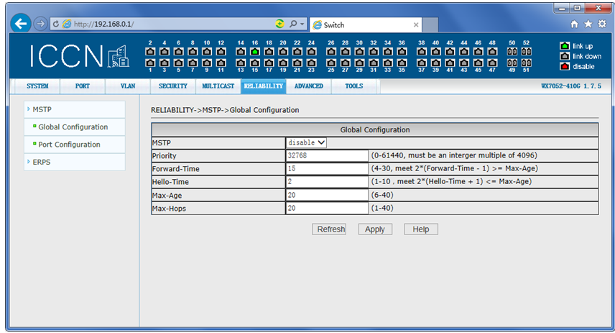Viewport: 615px width, 333px height.
Task: Click port 1 icon on switch panel
Action: 150,63
